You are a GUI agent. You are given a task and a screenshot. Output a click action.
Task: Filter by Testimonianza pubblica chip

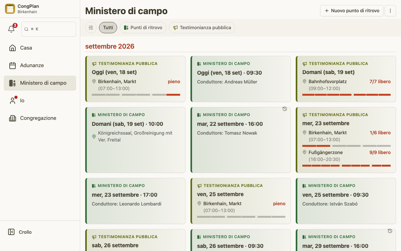[x=202, y=28]
